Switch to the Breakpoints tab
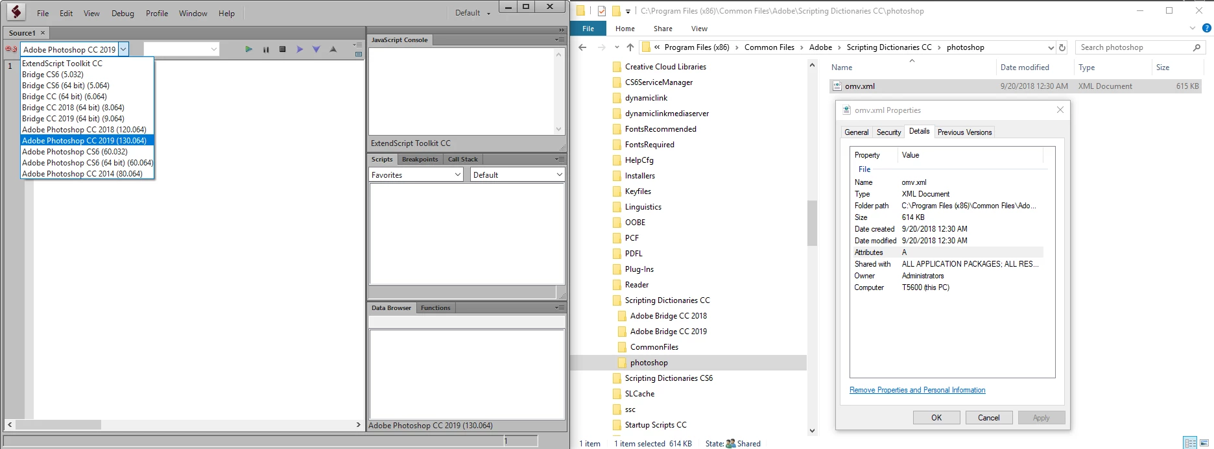1214x449 pixels. (x=420, y=159)
